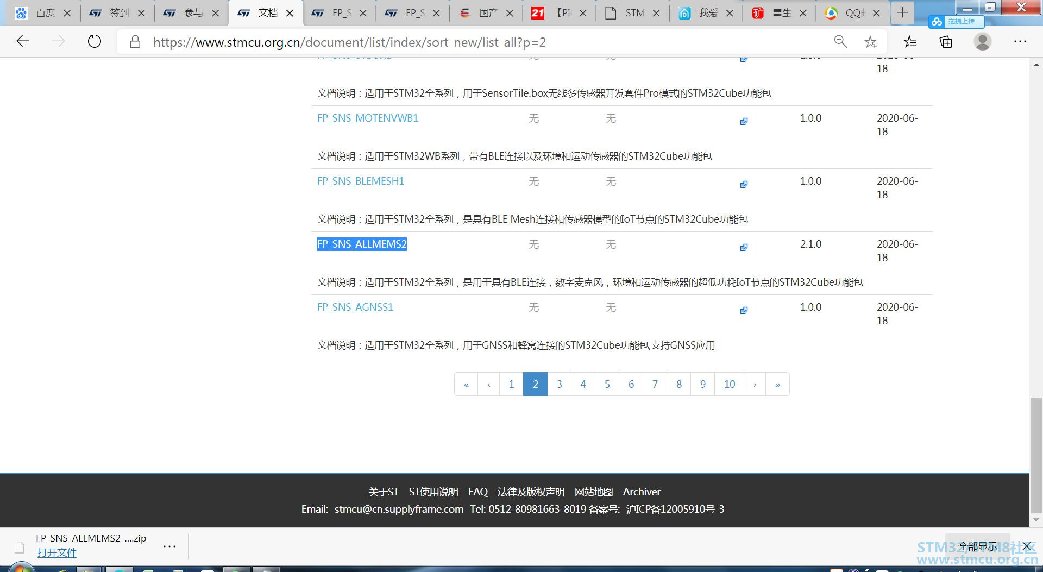Close the download bar
Viewport: 1043px width, 572px height.
1027,546
